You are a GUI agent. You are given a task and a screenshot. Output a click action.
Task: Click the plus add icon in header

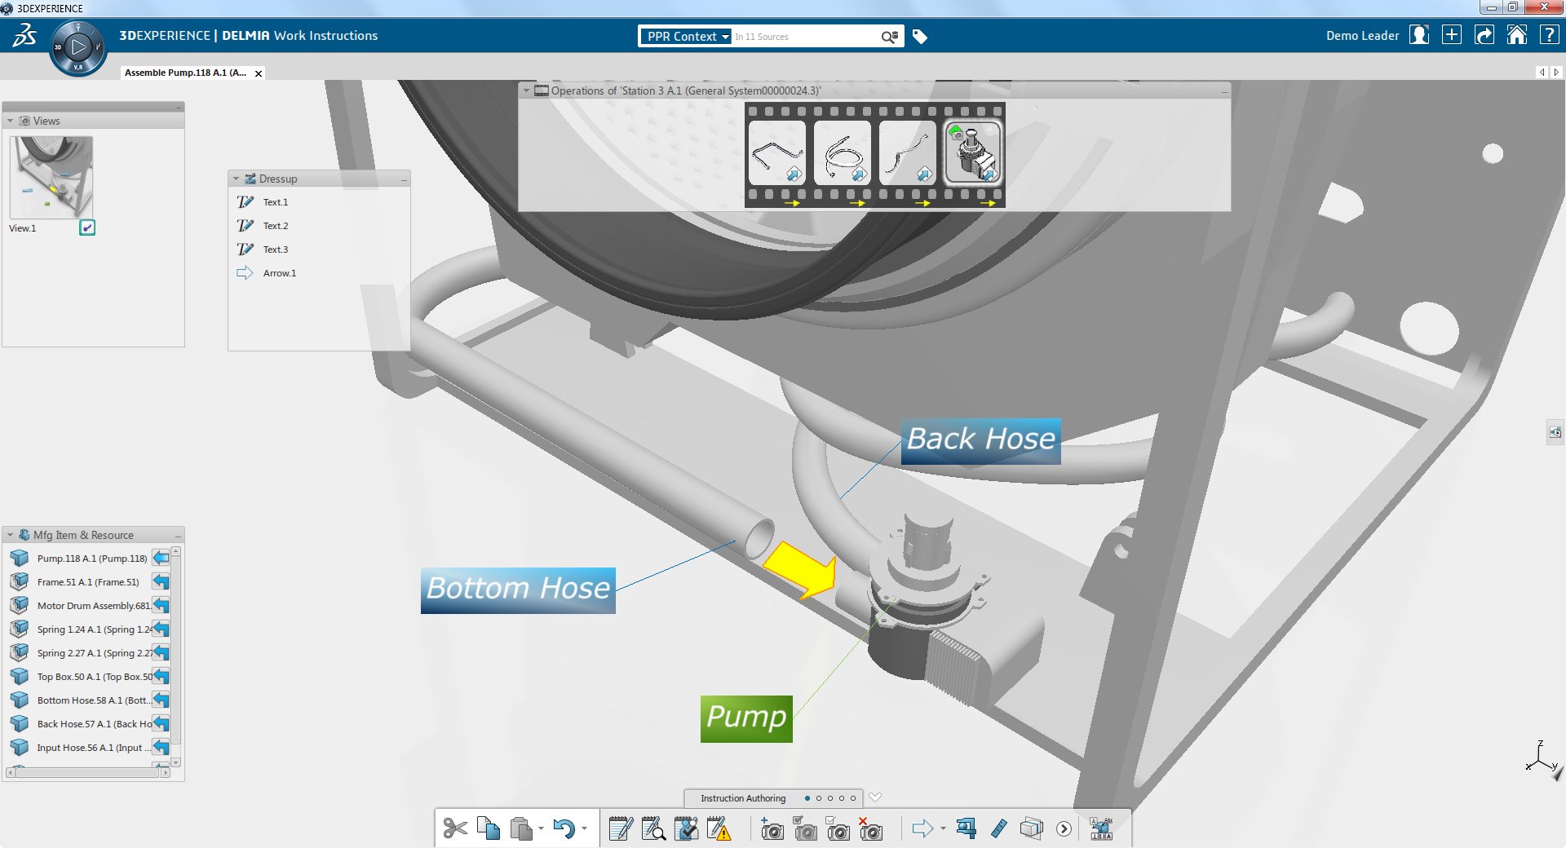point(1452,35)
